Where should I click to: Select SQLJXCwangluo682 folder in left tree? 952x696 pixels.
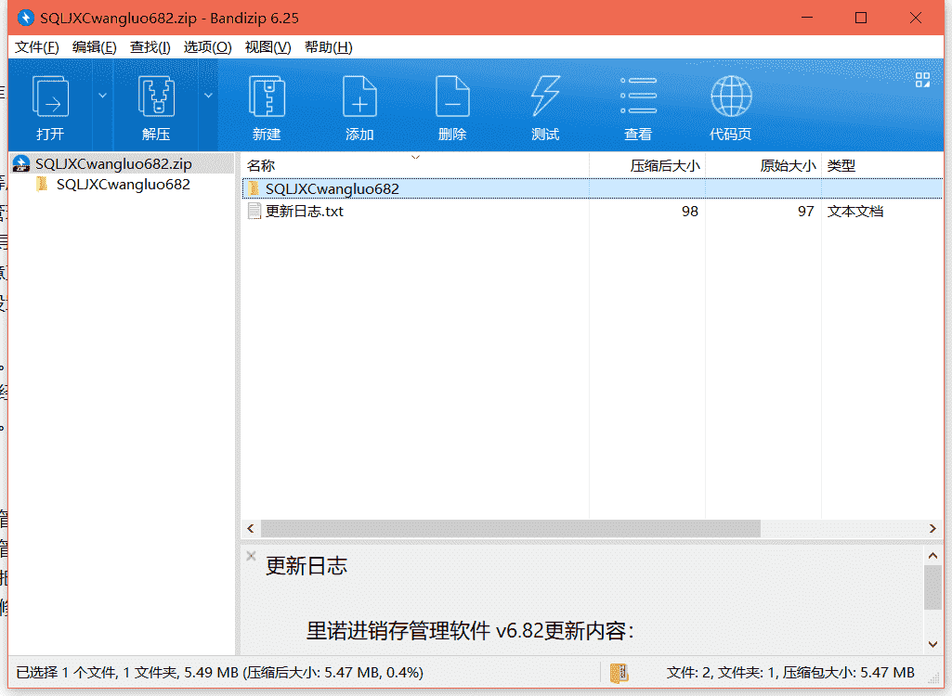124,185
